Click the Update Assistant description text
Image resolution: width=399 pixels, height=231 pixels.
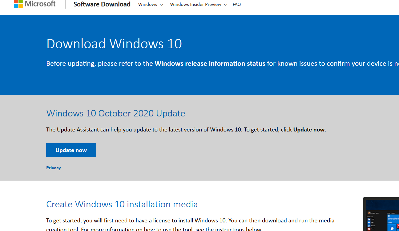186,130
